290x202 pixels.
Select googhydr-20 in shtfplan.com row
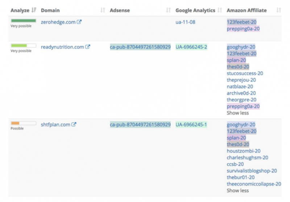(x=241, y=125)
